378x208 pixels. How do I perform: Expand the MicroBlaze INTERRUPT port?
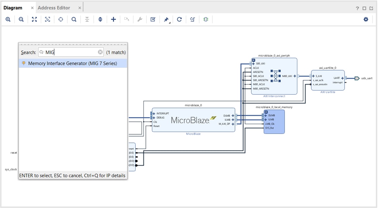tap(154, 114)
